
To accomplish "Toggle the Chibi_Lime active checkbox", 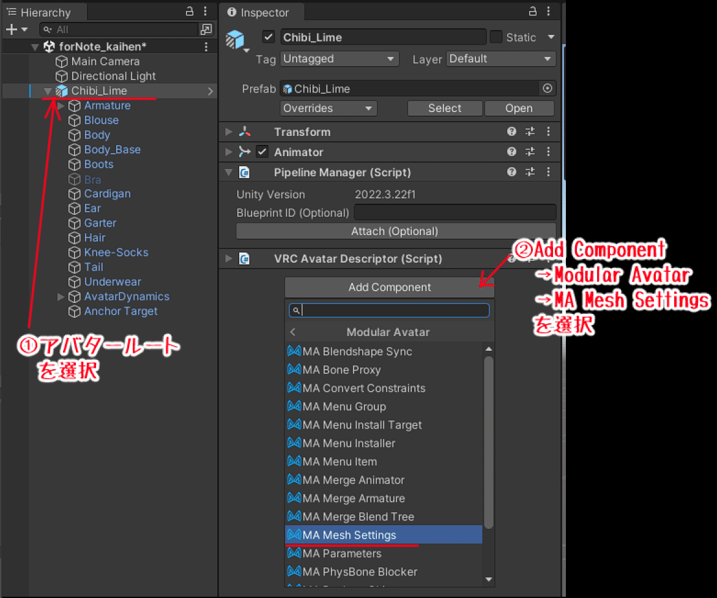I will point(269,37).
